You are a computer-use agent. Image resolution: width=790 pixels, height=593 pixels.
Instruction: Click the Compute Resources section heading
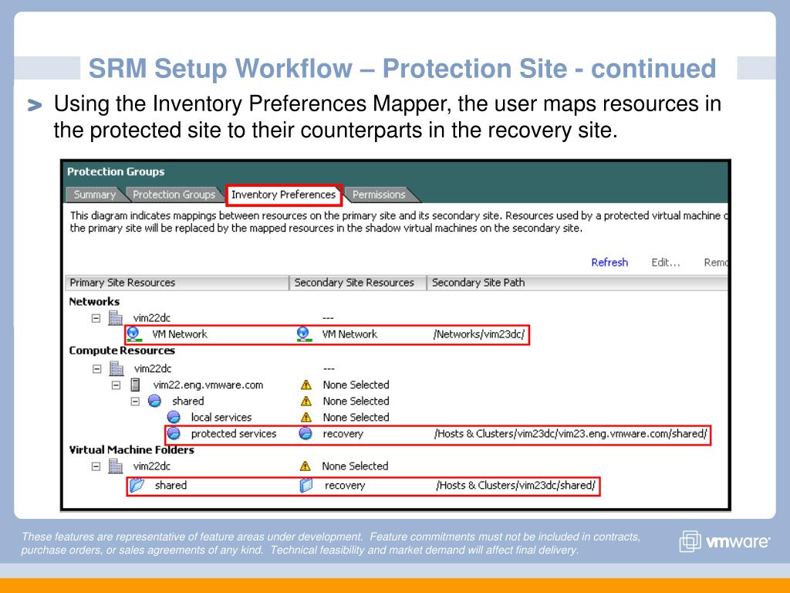pyautogui.click(x=122, y=351)
